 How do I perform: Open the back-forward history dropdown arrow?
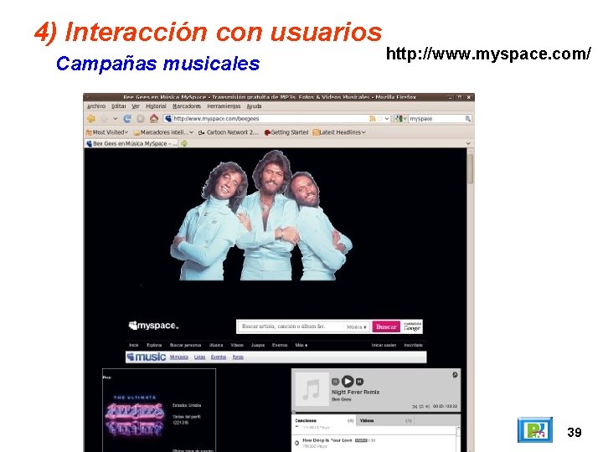click(x=115, y=119)
